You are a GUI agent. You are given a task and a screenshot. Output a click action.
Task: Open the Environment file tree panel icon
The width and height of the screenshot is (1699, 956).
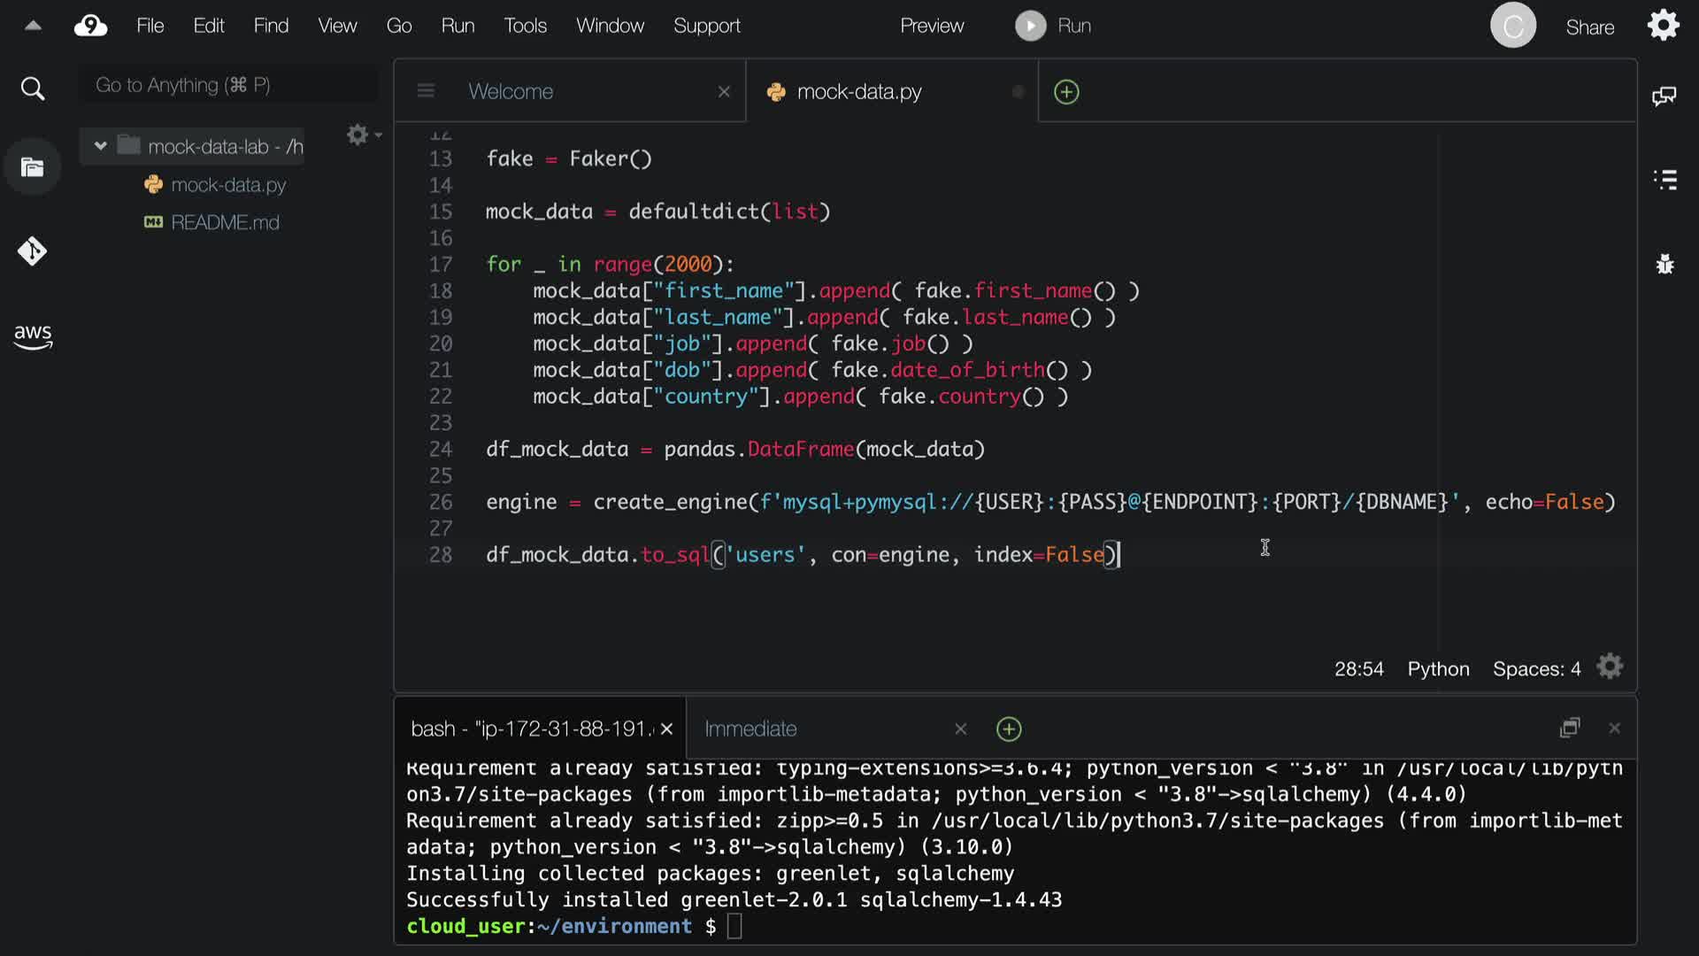(x=32, y=167)
